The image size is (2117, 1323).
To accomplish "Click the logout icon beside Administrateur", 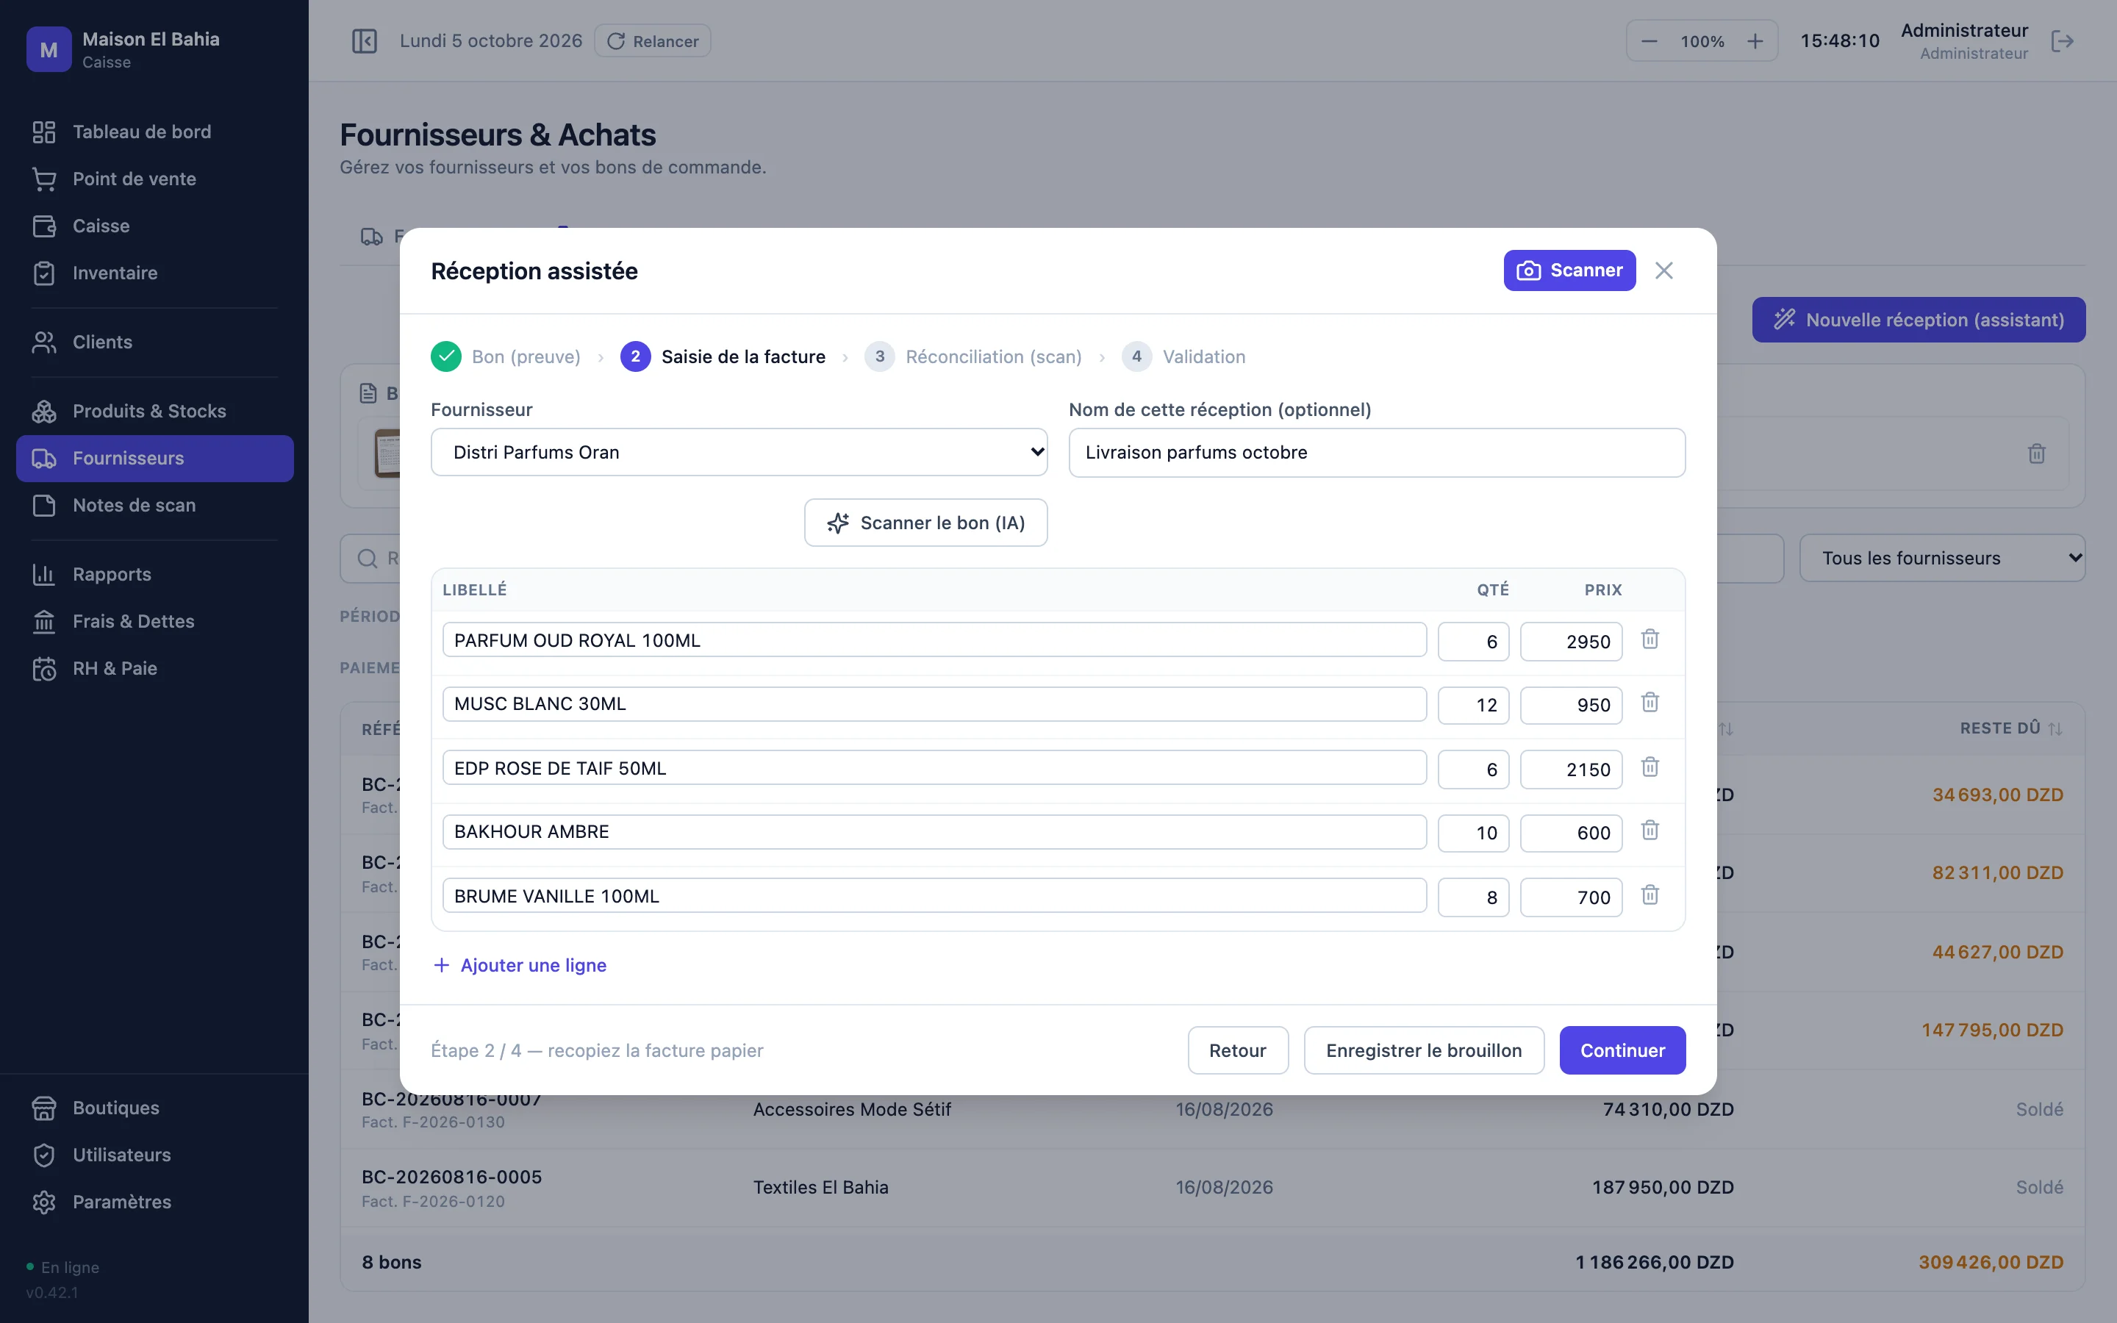I will [x=2062, y=41].
